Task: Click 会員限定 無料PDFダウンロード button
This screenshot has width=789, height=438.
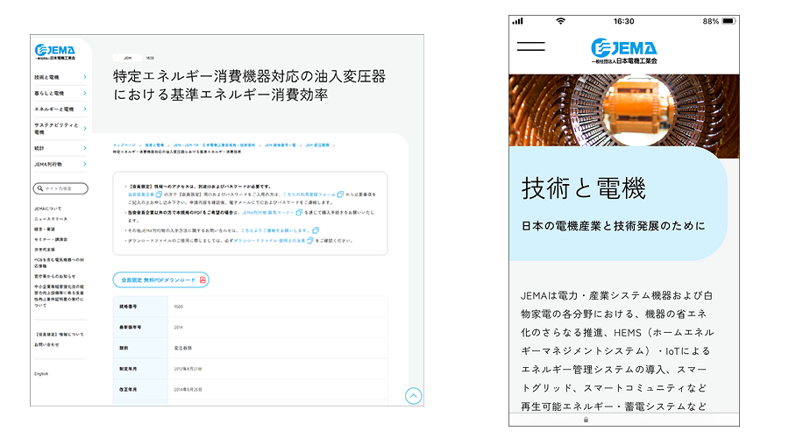Action: (160, 279)
